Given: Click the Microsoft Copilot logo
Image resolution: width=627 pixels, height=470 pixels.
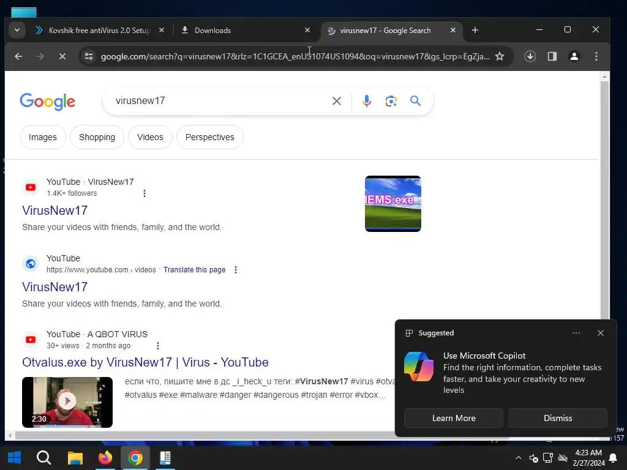Looking at the screenshot, I should point(419,367).
